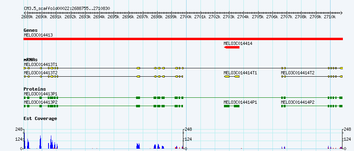The image size is (354, 151).
Task: Collapse the Genes track heading
Action: pyautogui.click(x=31, y=30)
